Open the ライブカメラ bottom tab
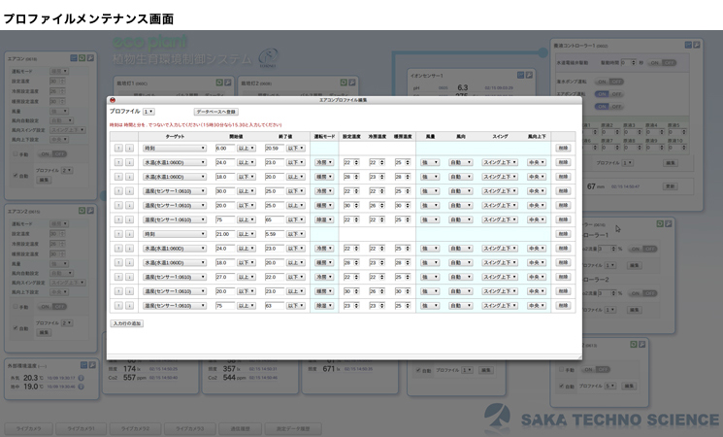This screenshot has height=437, width=723. tap(28, 428)
